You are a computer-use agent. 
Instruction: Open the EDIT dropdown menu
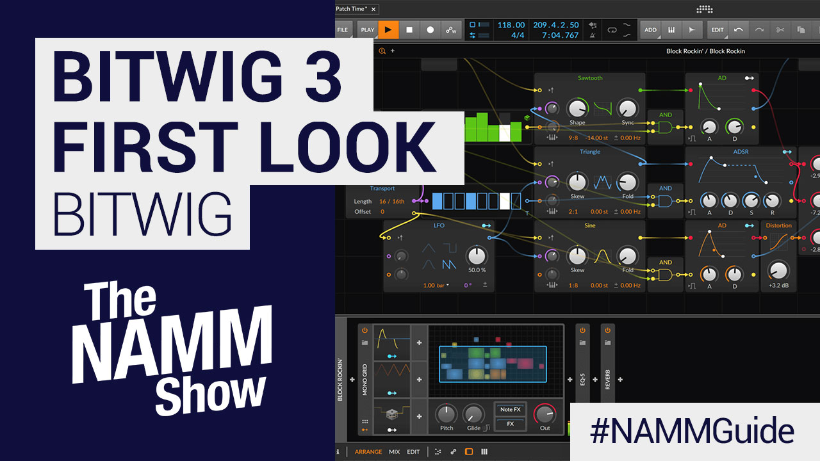716,29
